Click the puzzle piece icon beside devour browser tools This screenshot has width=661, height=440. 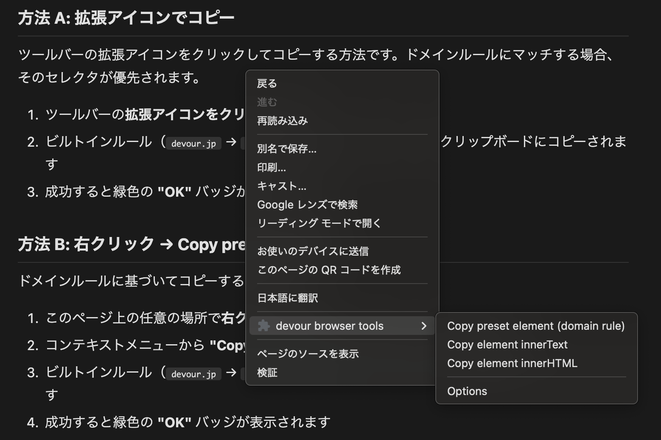pyautogui.click(x=263, y=326)
